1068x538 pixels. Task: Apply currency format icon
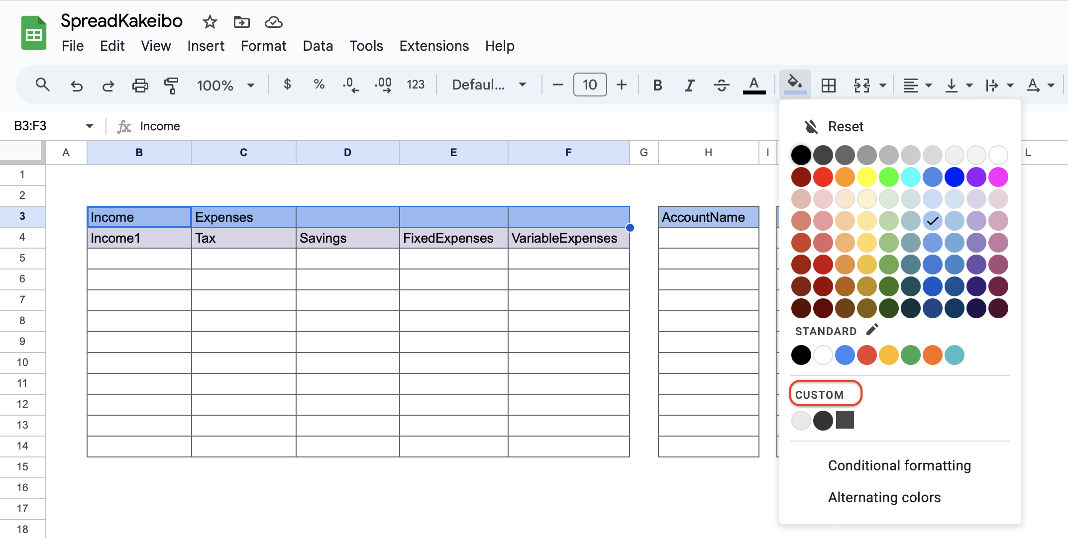pyautogui.click(x=287, y=85)
